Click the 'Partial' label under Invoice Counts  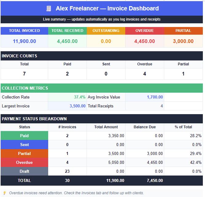coord(183,64)
